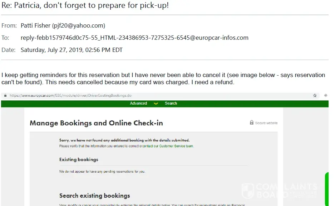Click the padlock icon beside the URL
335x206 pixels.
click(5, 96)
